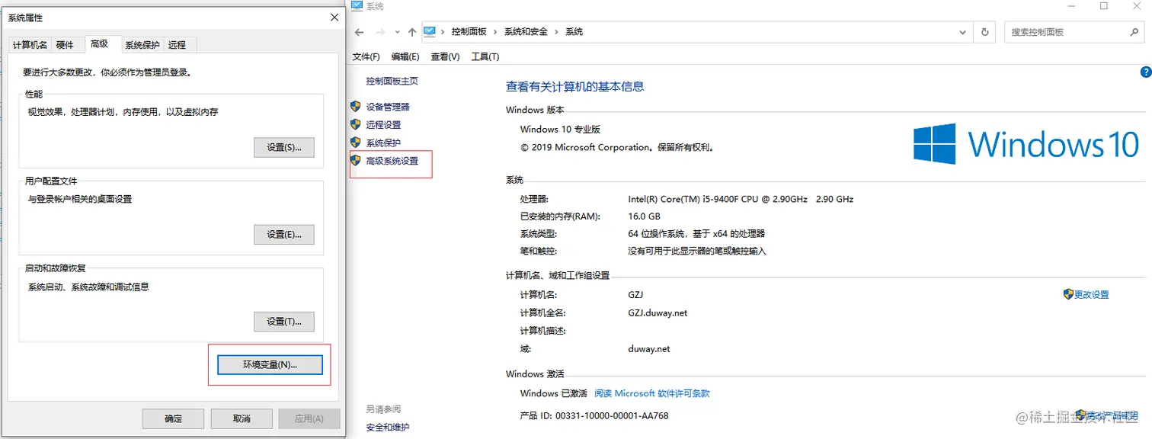1152x439 pixels.
Task: Click the System window title icon
Action: 357,6
